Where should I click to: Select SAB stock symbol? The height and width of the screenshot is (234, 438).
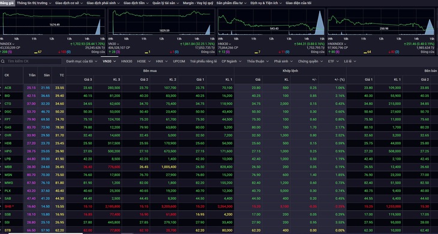8,199
